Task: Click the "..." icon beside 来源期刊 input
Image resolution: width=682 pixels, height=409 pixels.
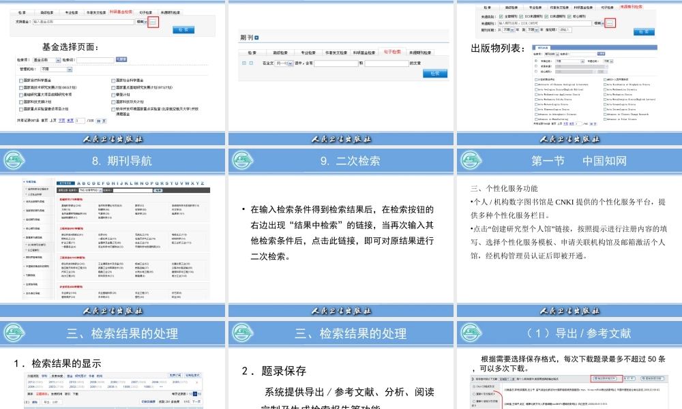Action: [610, 23]
